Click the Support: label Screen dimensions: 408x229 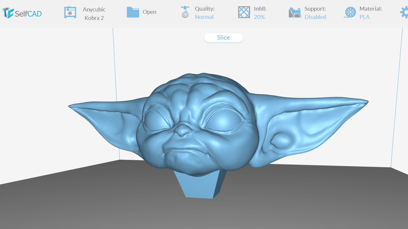(315, 9)
